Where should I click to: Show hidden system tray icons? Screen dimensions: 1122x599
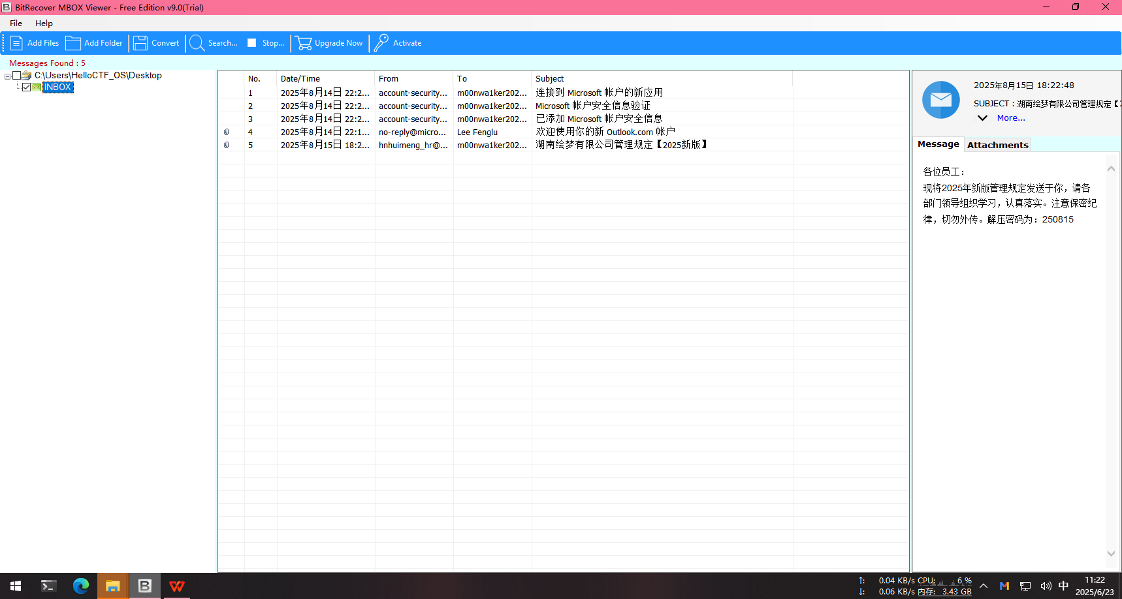point(984,586)
